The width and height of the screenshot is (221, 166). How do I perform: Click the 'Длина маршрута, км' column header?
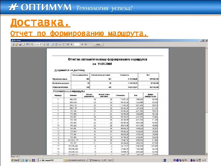click(x=150, y=95)
